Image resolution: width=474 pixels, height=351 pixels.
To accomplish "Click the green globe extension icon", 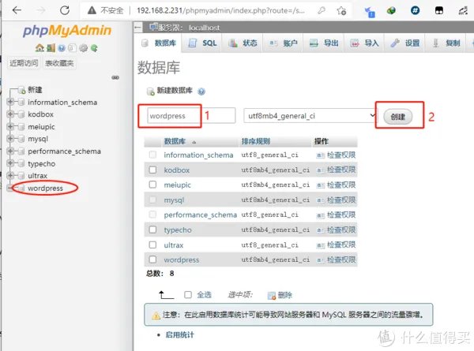I will [391, 10].
